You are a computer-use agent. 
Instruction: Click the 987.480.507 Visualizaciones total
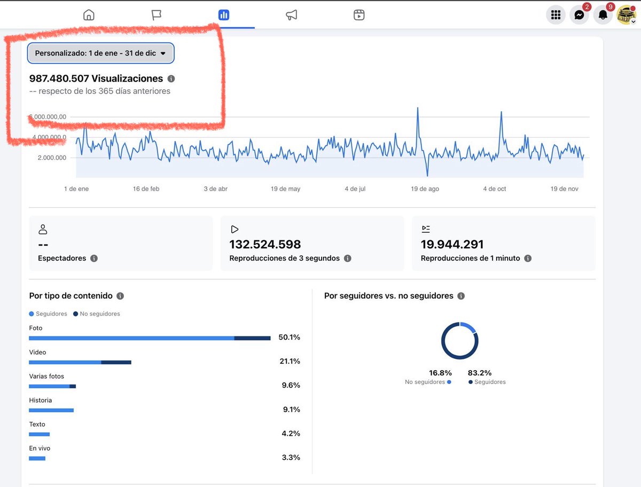tap(96, 78)
